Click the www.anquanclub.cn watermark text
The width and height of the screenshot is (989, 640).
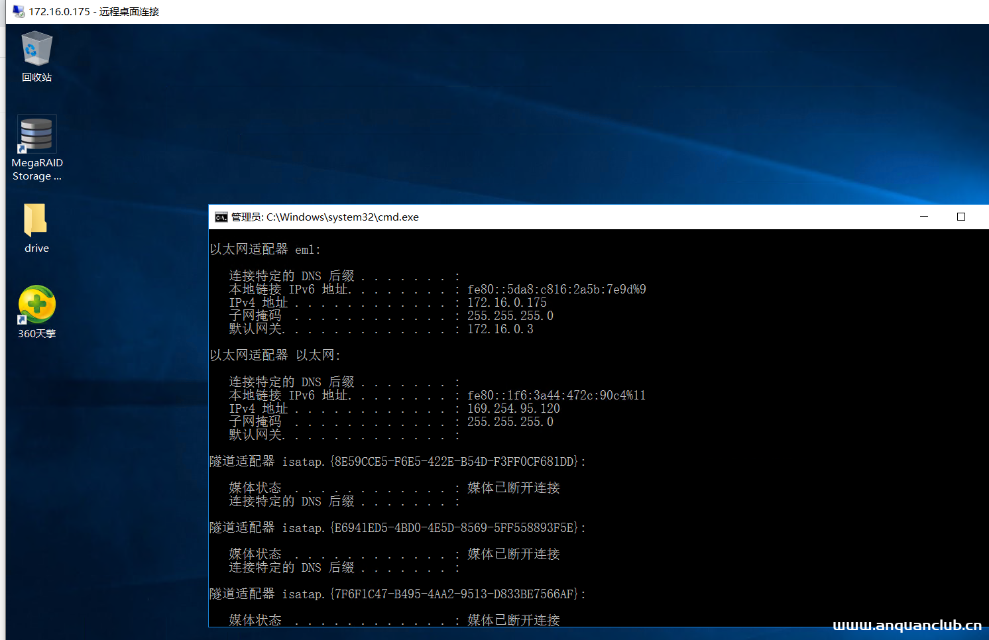(x=906, y=625)
